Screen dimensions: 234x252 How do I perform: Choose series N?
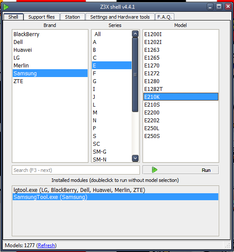(x=112, y=121)
